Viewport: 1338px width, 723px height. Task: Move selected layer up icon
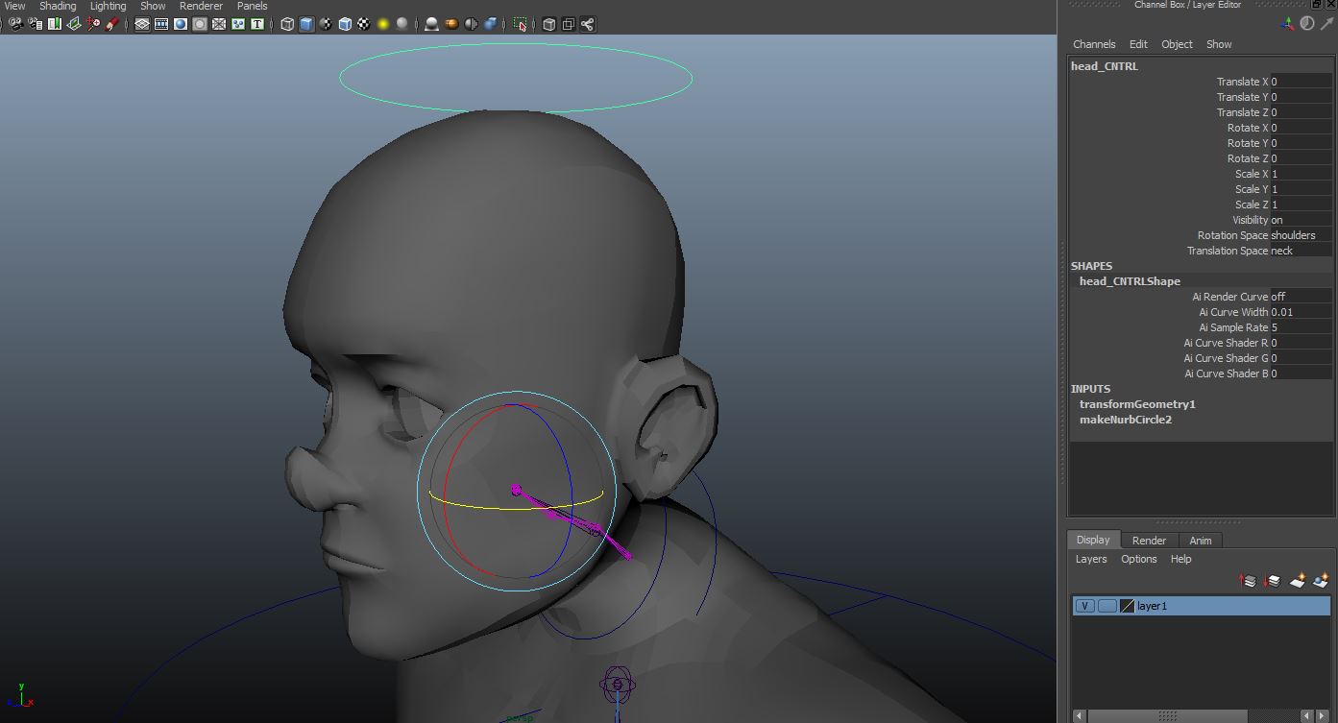click(1249, 581)
